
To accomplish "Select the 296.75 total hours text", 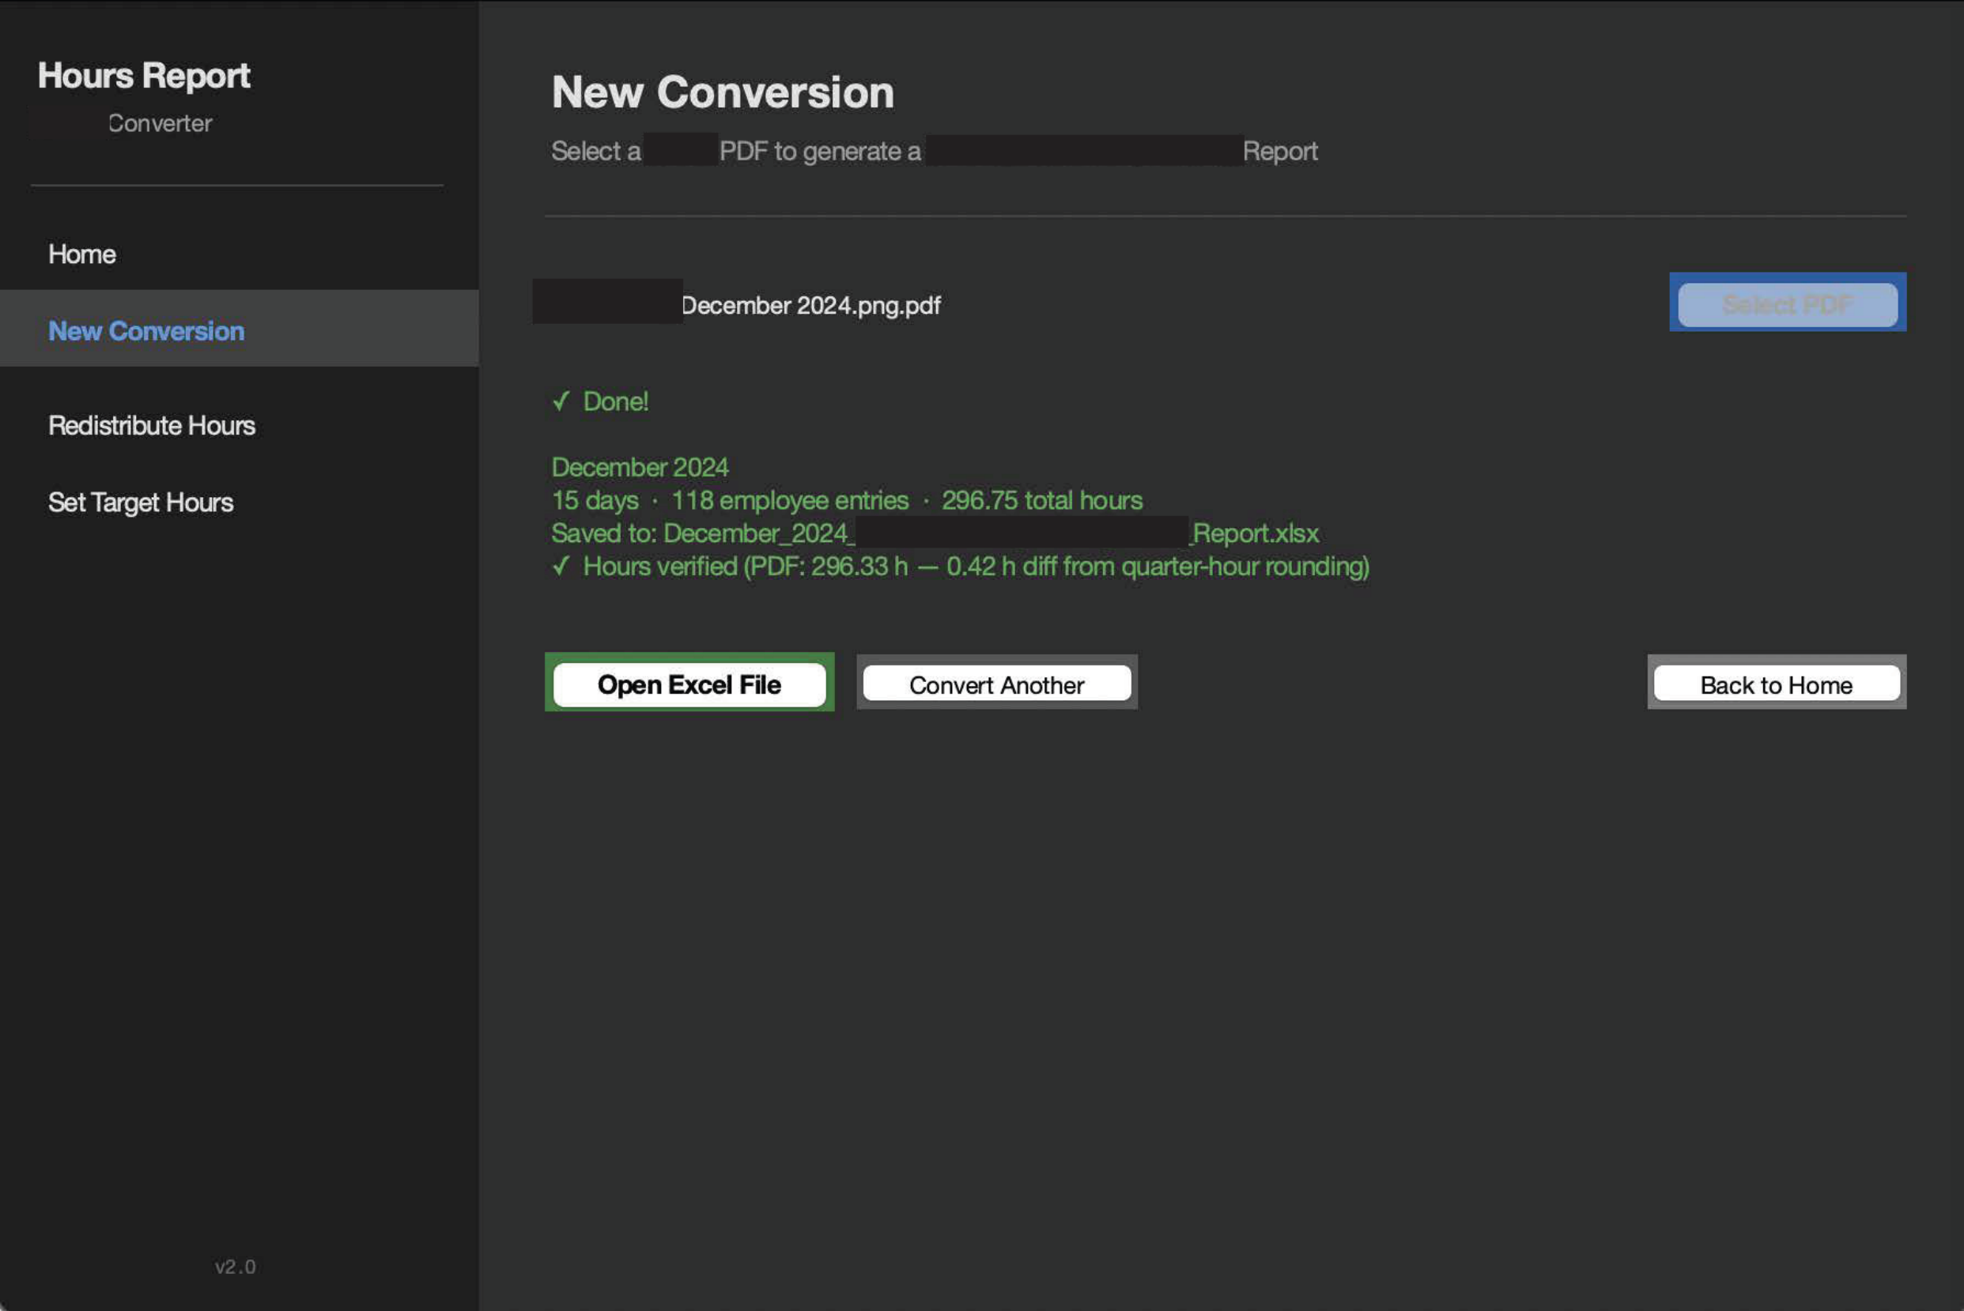I will click(x=1041, y=500).
